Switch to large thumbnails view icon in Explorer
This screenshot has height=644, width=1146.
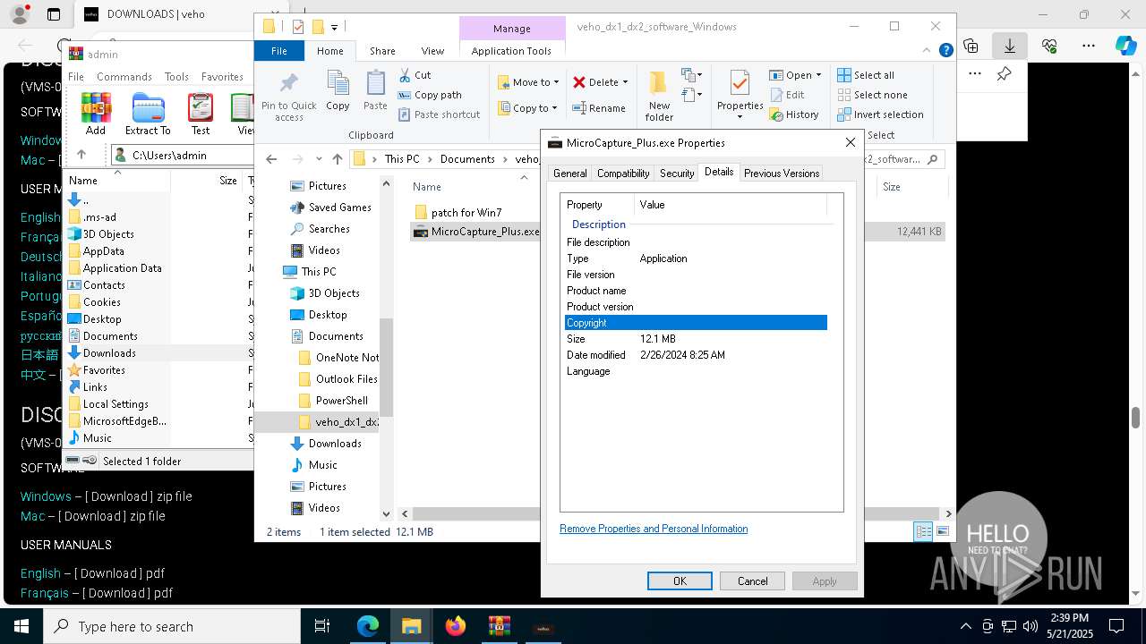[942, 531]
